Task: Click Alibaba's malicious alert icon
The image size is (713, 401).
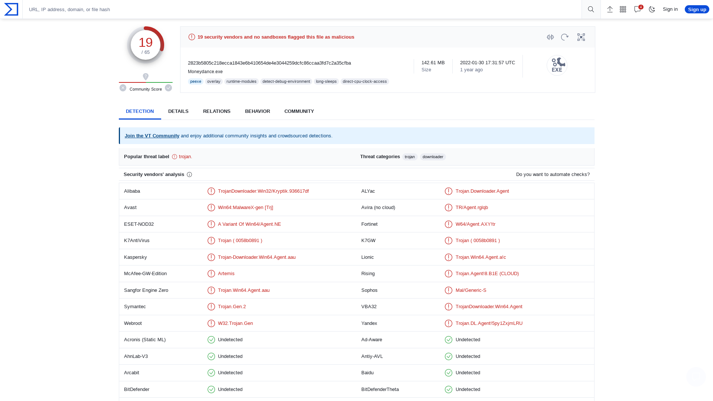Action: tap(211, 191)
